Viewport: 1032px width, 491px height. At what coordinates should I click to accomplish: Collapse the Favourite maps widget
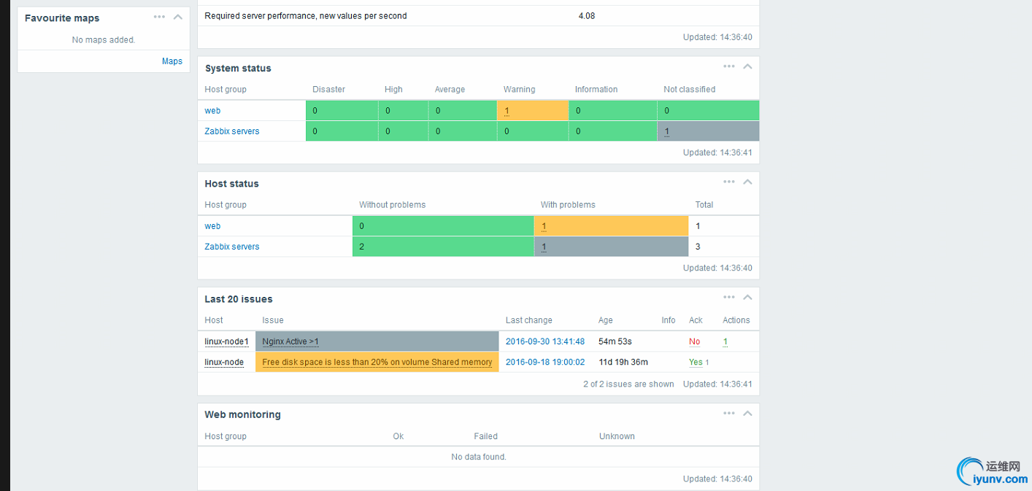click(x=177, y=17)
